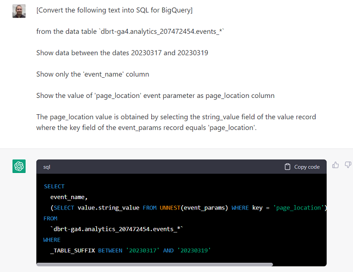Click the FROM keyword on its own line

point(51,218)
